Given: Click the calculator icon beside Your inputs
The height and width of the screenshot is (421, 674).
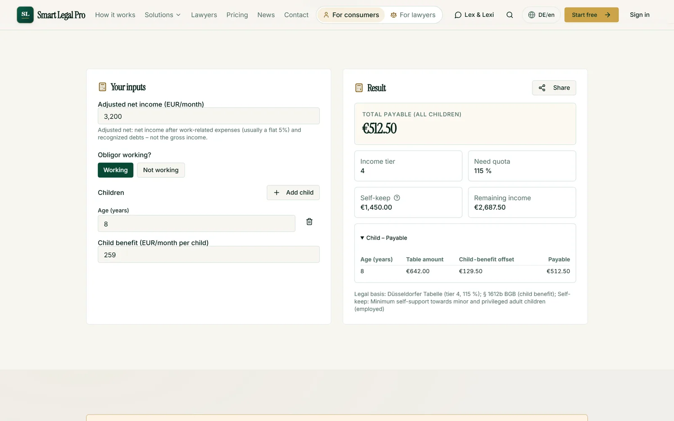Looking at the screenshot, I should pyautogui.click(x=102, y=87).
